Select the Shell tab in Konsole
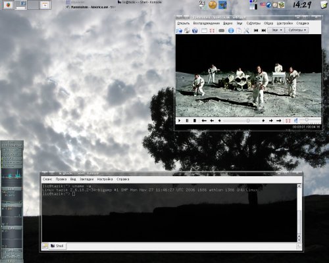 tap(57, 246)
